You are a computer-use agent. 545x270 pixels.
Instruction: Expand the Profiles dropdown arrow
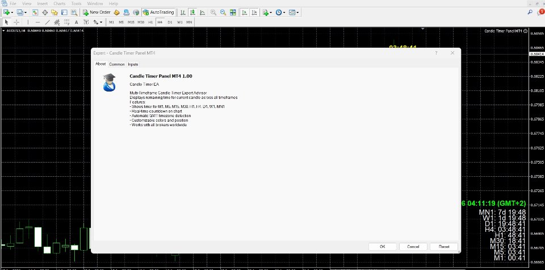click(26, 13)
